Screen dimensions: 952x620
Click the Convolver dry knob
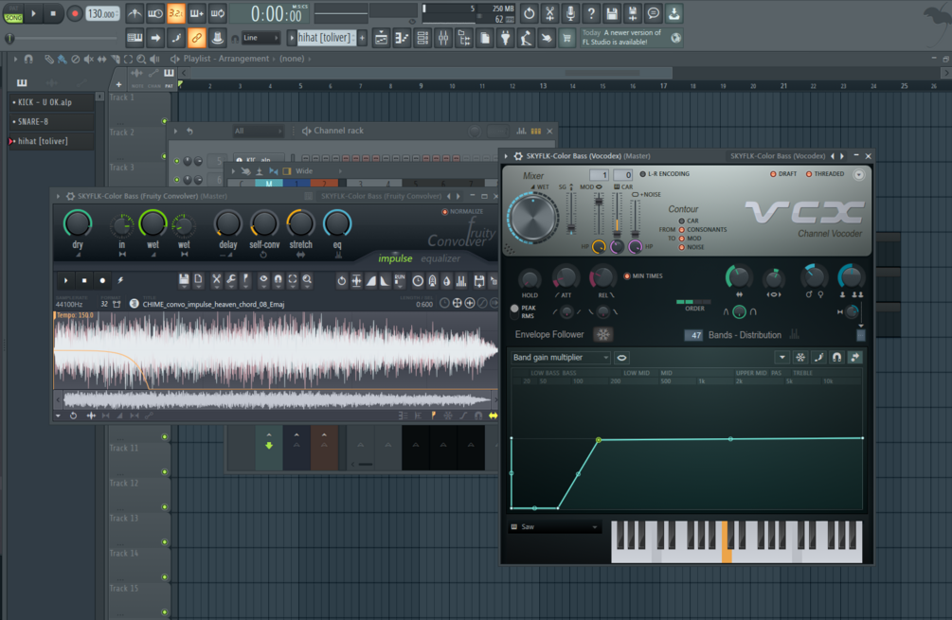click(78, 223)
